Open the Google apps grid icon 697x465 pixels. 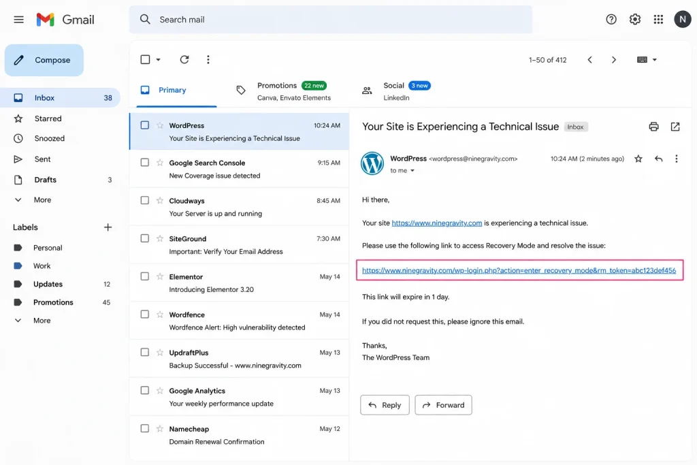coord(658,20)
